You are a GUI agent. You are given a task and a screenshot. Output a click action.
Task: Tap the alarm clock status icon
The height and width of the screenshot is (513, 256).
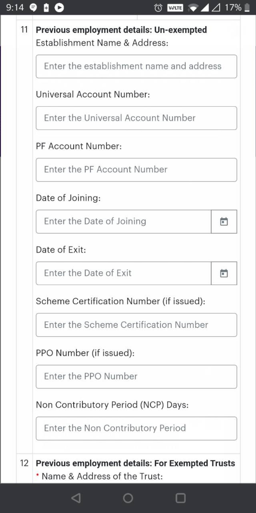158,8
